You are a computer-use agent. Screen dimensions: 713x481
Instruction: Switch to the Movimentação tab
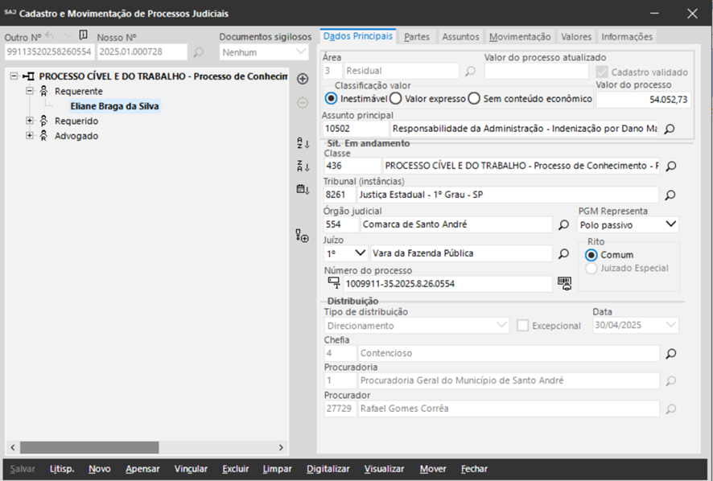[520, 37]
